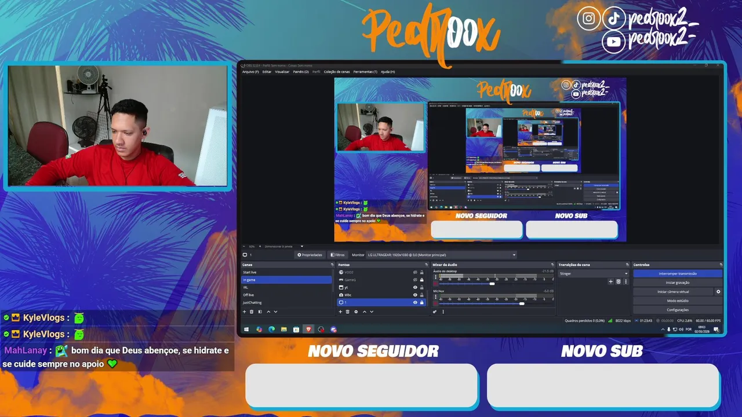Image resolution: width=742 pixels, height=417 pixels.
Task: Open the Coleção de cenas menu
Action: click(337, 72)
